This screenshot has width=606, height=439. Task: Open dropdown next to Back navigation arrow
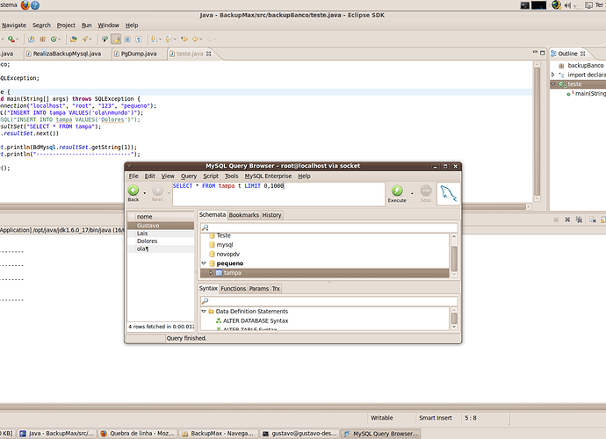tap(201, 40)
